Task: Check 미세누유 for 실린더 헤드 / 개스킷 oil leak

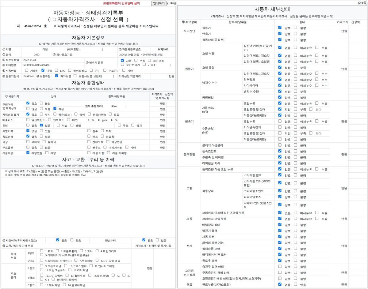Action: [295, 56]
